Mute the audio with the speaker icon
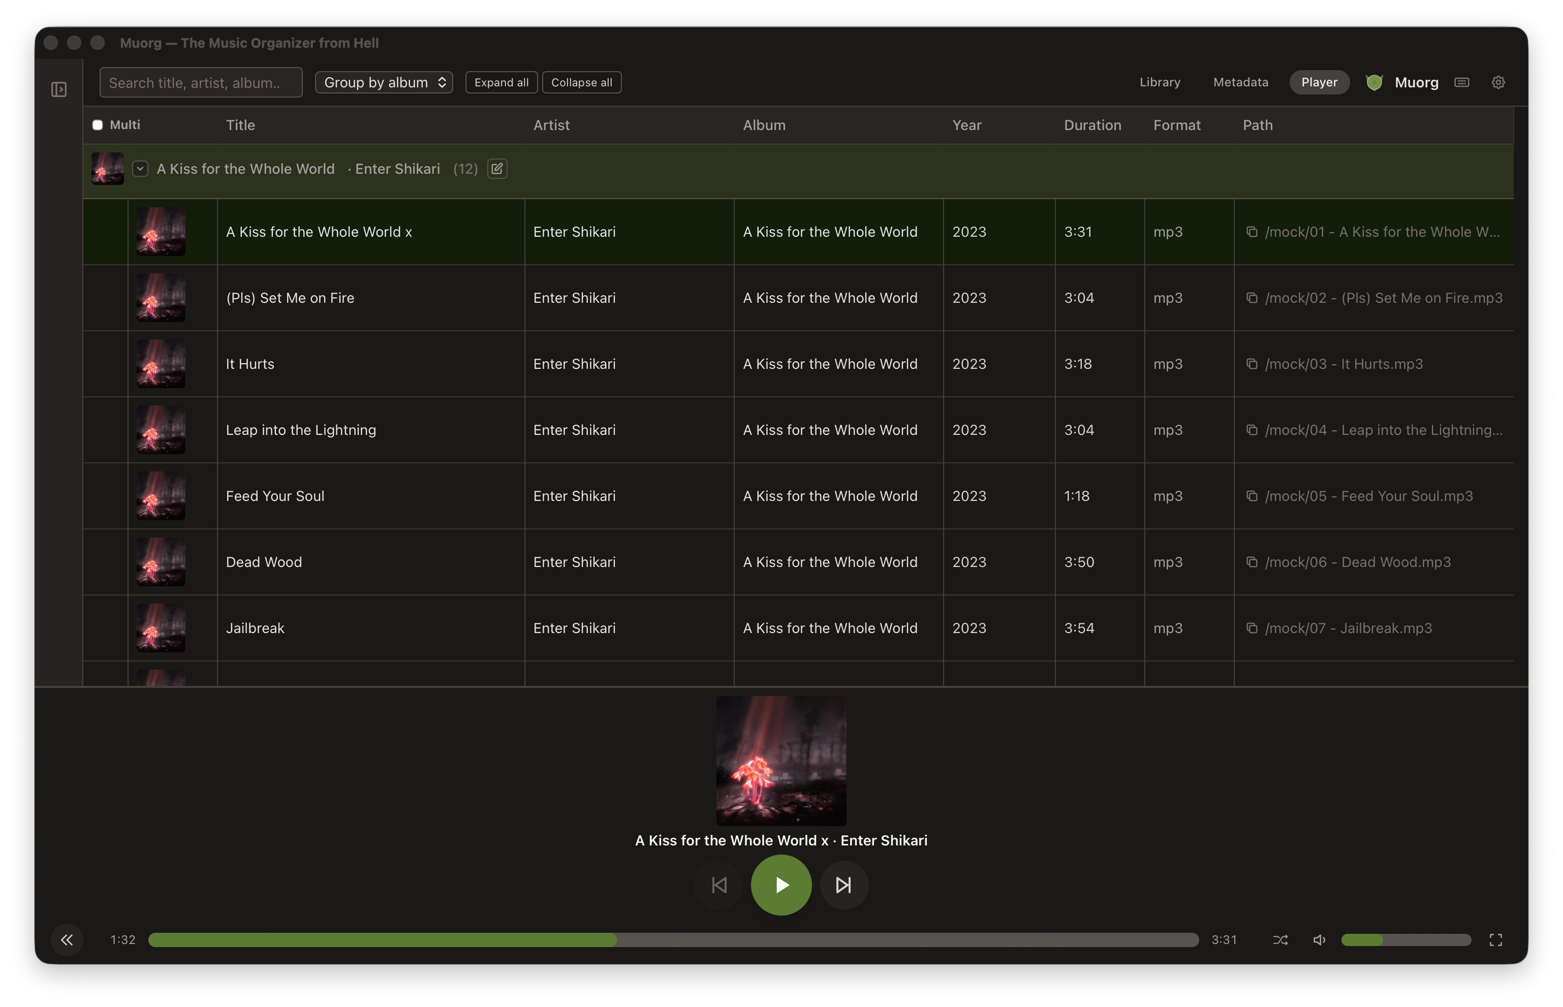1563x1007 pixels. (x=1319, y=939)
